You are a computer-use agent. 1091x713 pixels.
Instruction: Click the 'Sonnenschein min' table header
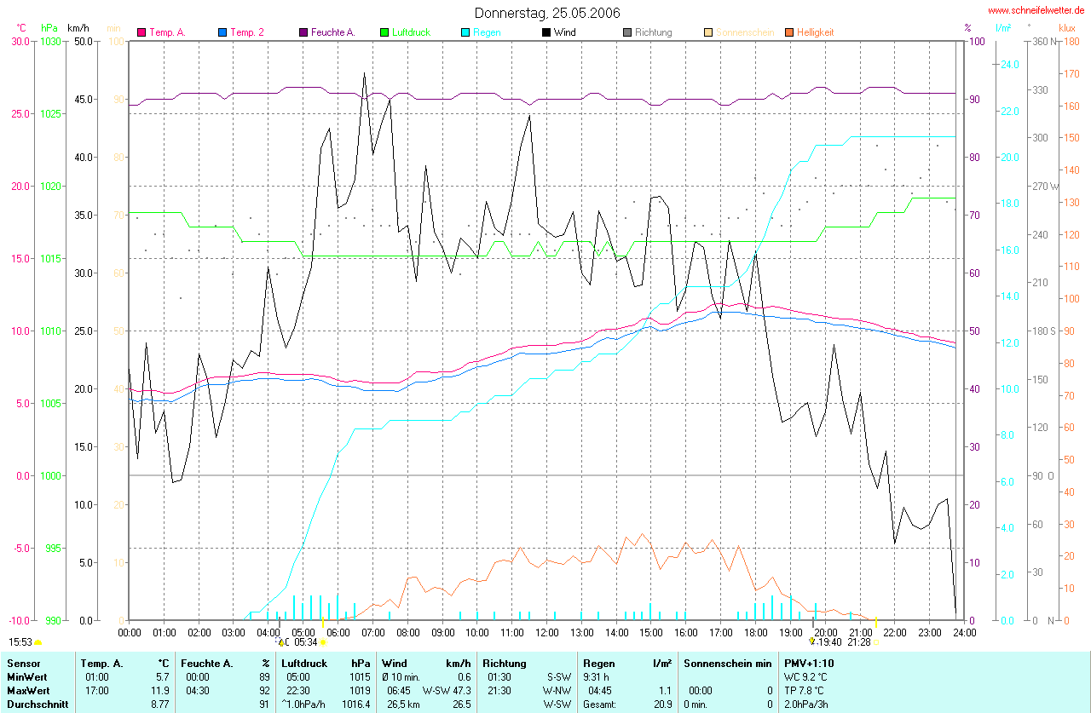tap(727, 664)
